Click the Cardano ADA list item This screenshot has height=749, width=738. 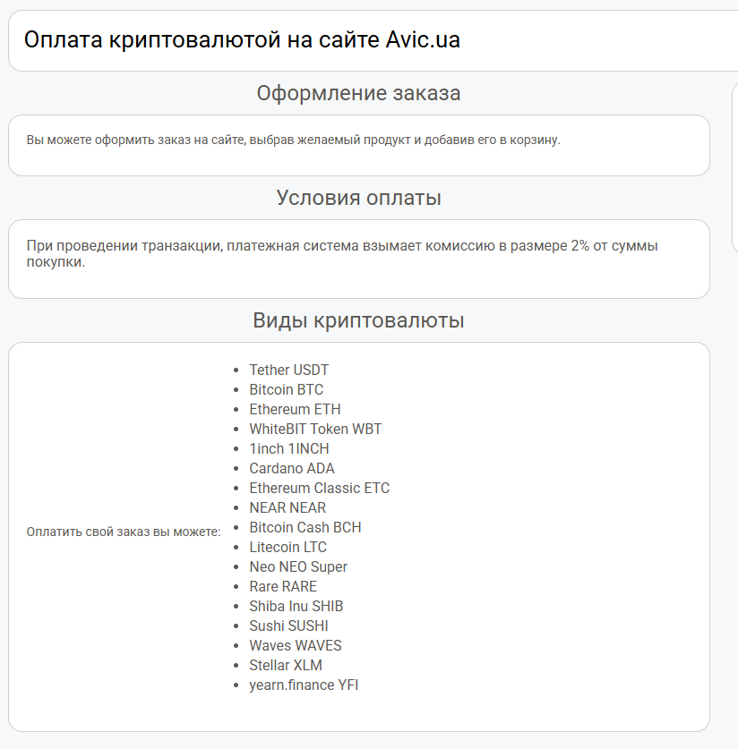(292, 468)
